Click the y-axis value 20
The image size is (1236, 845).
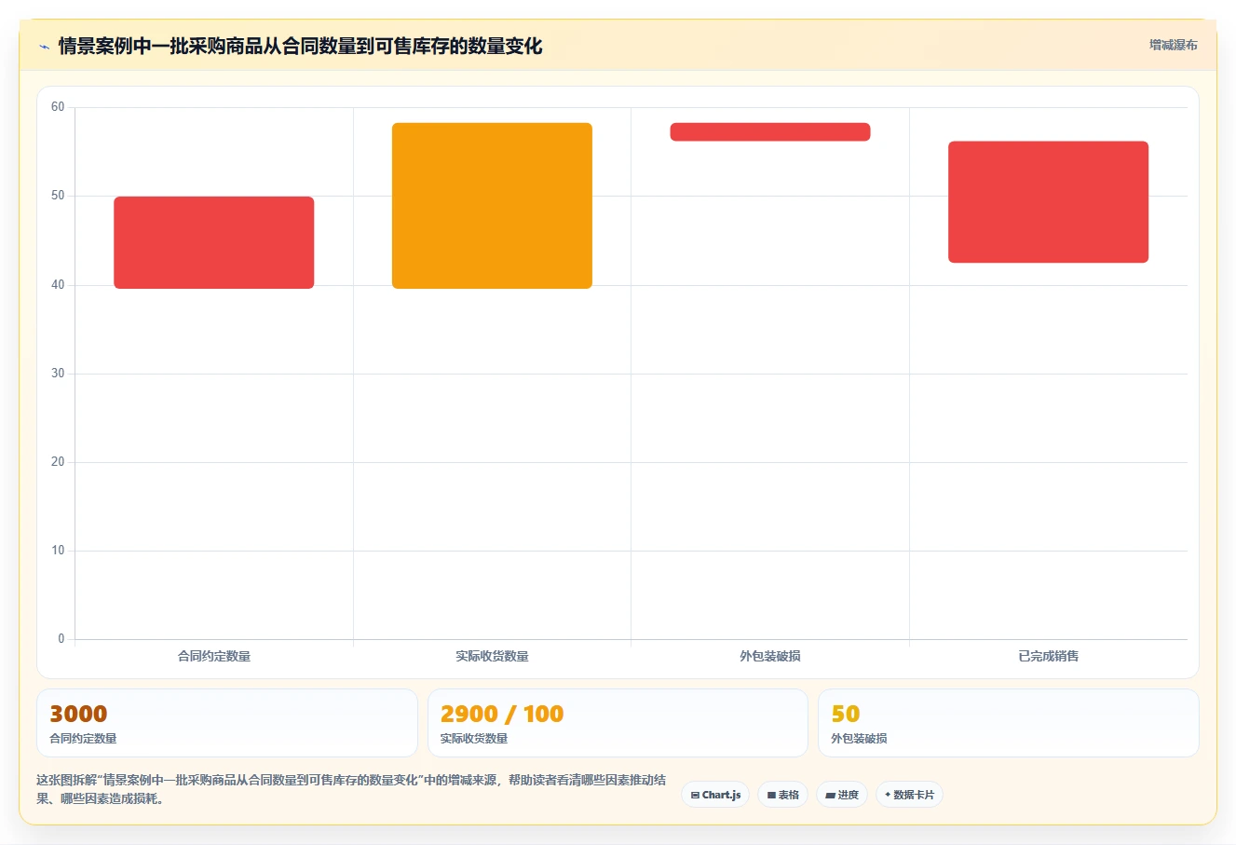pos(58,462)
